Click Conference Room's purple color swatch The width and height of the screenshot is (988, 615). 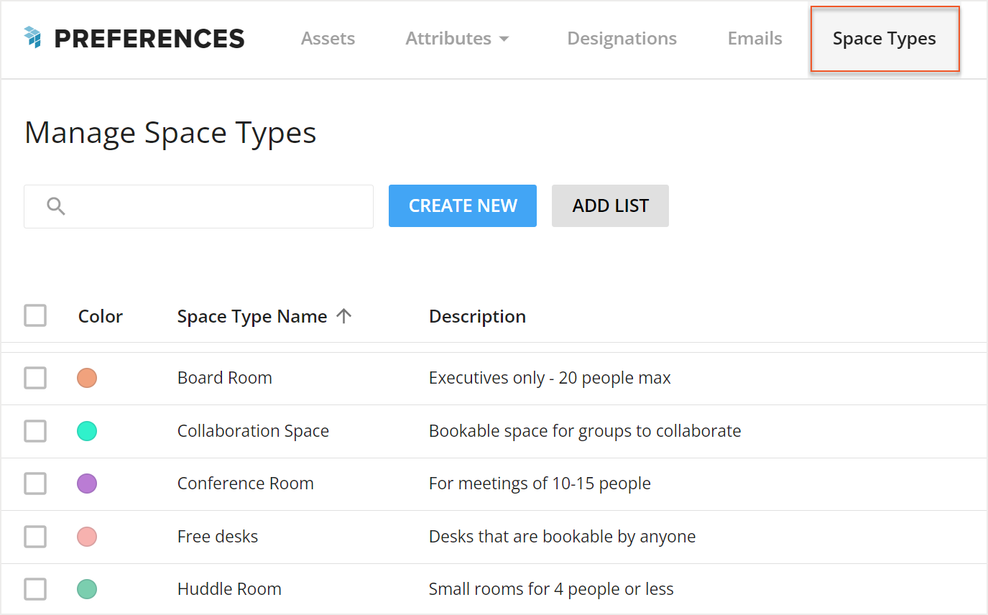86,484
